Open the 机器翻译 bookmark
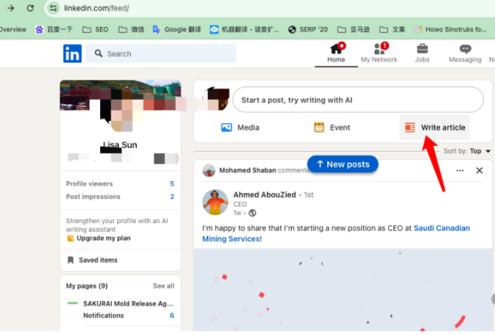495x335 pixels. [244, 29]
